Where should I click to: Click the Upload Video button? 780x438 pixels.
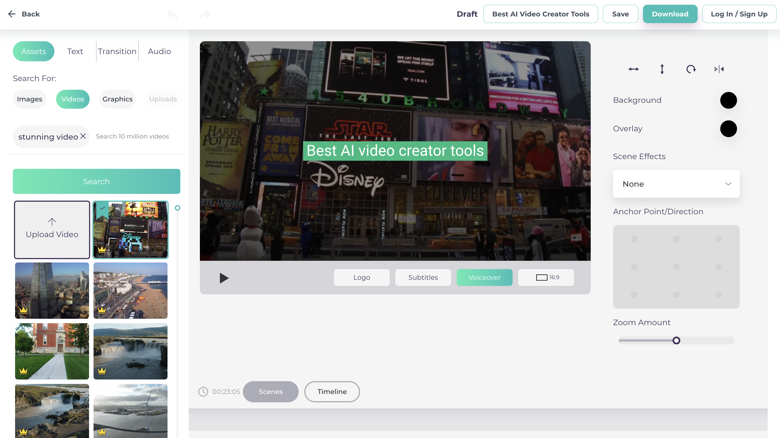coord(51,229)
